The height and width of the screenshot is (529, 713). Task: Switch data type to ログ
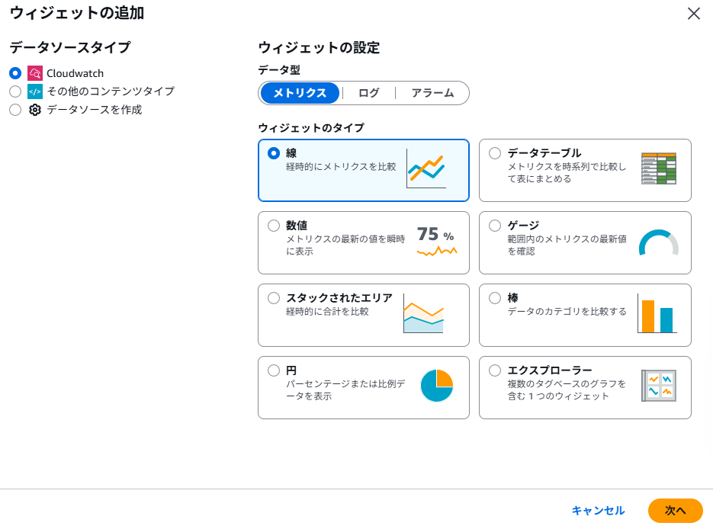(368, 93)
